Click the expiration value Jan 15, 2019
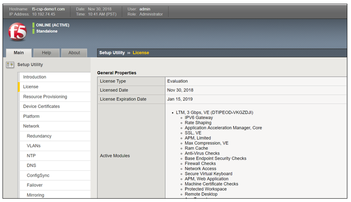 click(x=256, y=99)
